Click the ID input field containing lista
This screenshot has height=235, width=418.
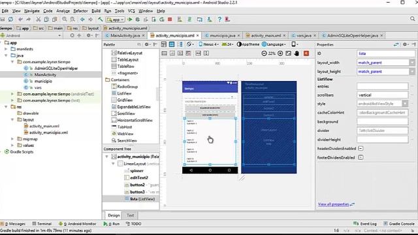[x=385, y=54]
